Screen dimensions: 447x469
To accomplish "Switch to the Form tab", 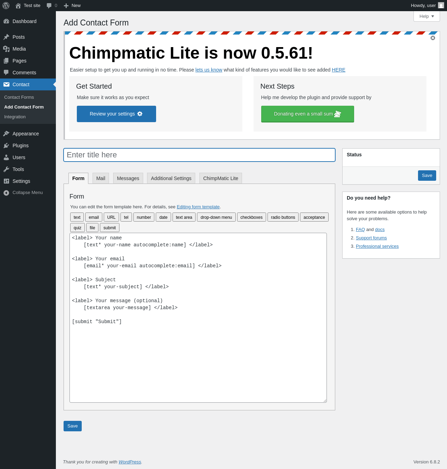I will pyautogui.click(x=78, y=178).
